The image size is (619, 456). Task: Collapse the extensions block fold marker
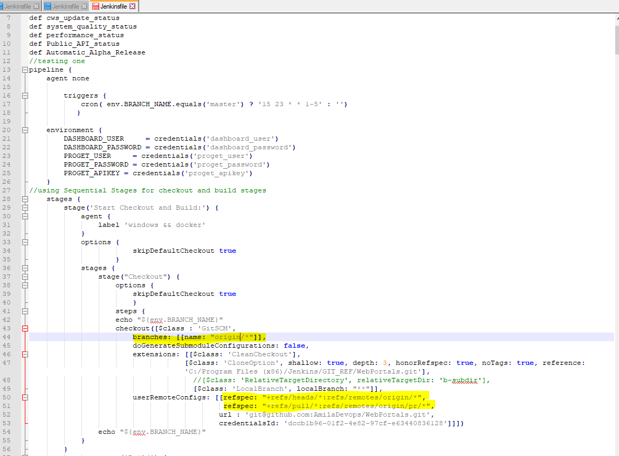coord(25,354)
